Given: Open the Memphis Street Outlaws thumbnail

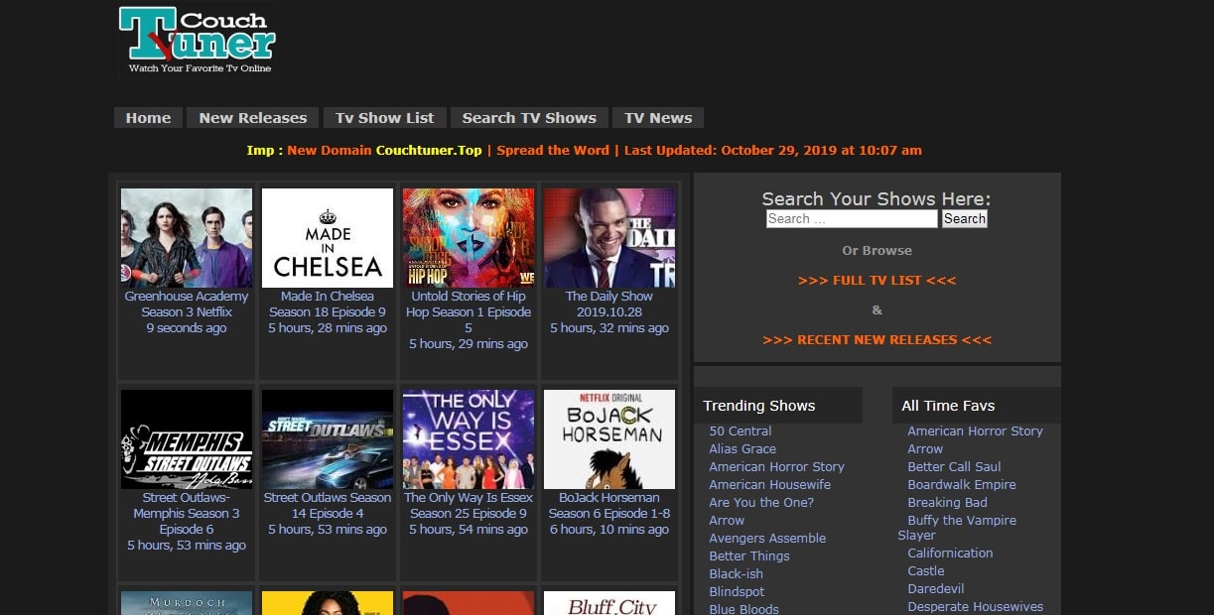Looking at the screenshot, I should coord(187,439).
